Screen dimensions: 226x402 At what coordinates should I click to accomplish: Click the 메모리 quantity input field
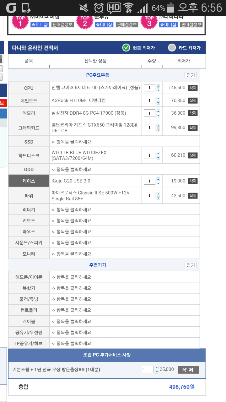click(149, 113)
